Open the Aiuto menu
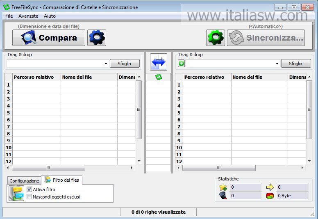 pyautogui.click(x=50, y=16)
